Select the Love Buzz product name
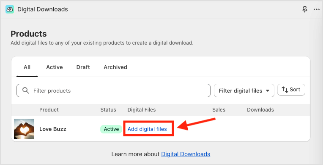The image size is (323, 165). [x=53, y=129]
